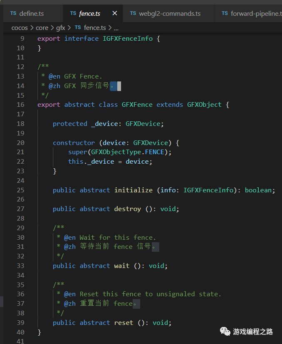Close the fence.ts tab
The width and height of the screenshot is (282, 344).
pyautogui.click(x=115, y=13)
